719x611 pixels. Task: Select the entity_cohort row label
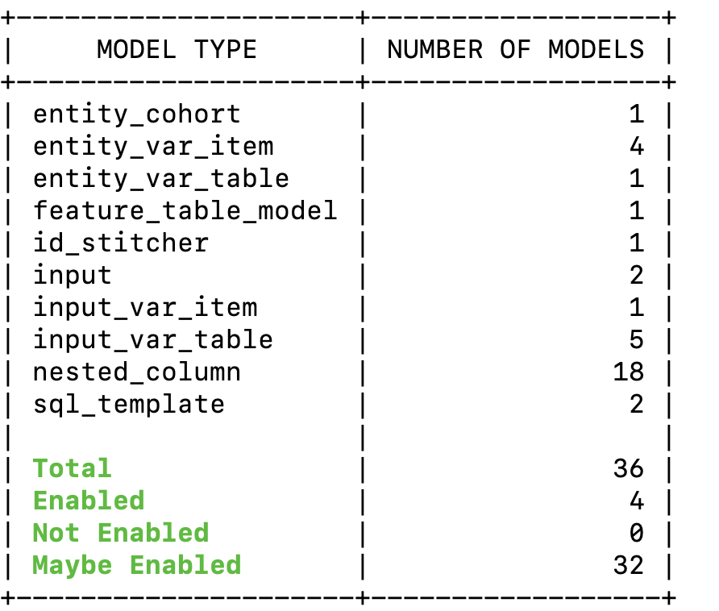click(x=136, y=114)
